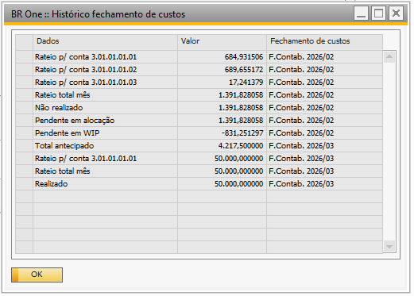Click the value 689,655172
414x296 pixels.
click(x=222, y=70)
